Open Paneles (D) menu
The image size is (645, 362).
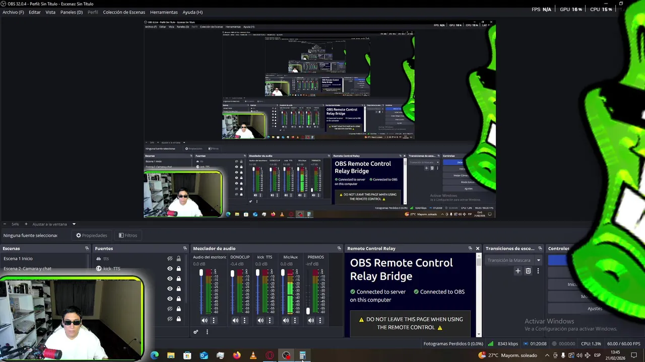point(72,12)
